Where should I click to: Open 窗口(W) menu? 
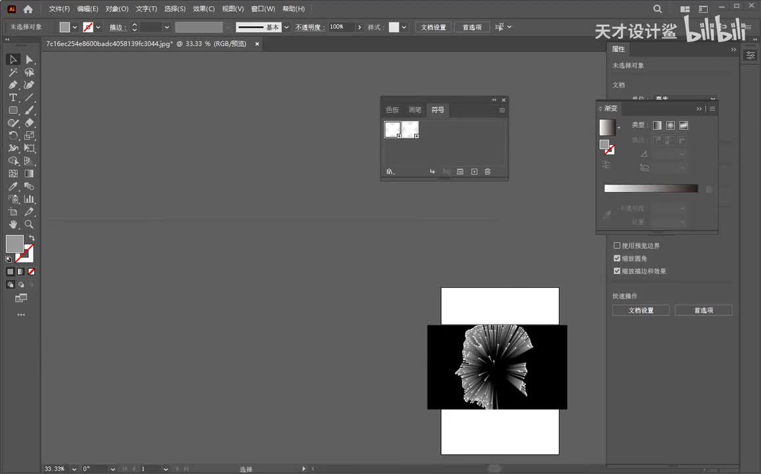(x=263, y=9)
